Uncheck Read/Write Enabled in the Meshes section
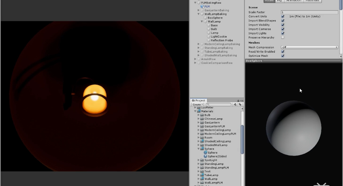Image resolution: width=343 pixels, height=186 pixels. click(283, 51)
